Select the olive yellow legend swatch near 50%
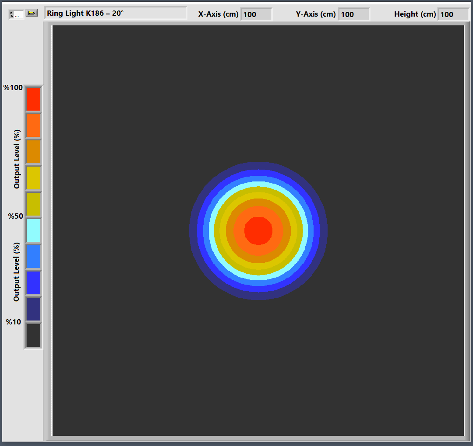The image size is (473, 446). coord(33,204)
